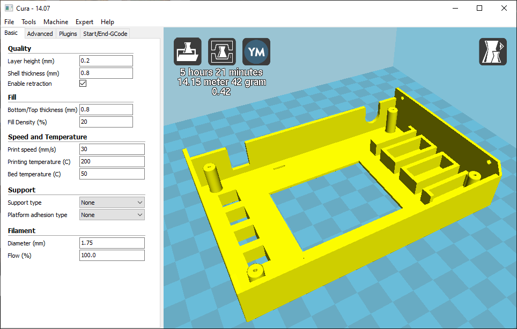Image resolution: width=517 pixels, height=329 pixels.
Task: Click the Save toolpath icon
Action: pyautogui.click(x=222, y=51)
